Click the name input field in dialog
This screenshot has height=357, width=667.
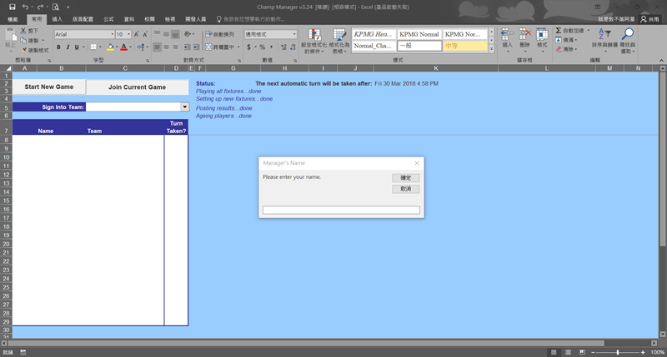coord(341,210)
